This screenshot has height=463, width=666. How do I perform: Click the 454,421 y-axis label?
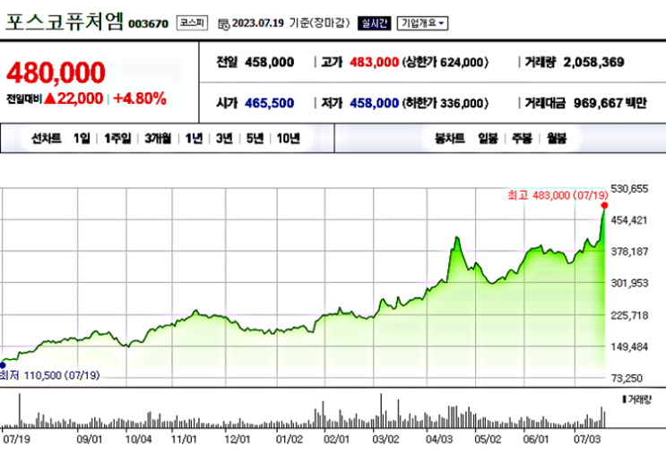coord(629,219)
